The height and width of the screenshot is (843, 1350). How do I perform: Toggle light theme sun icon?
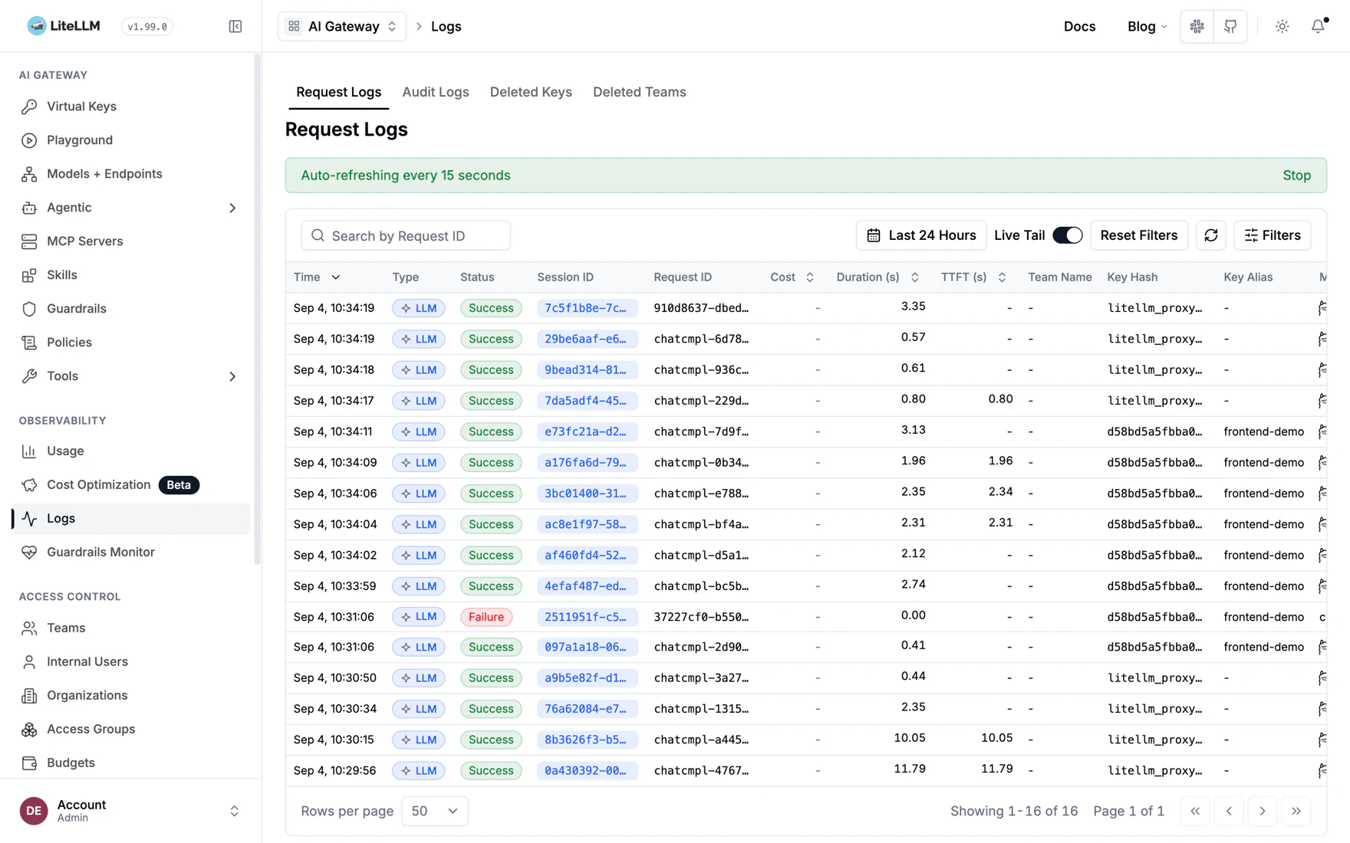pos(1282,27)
